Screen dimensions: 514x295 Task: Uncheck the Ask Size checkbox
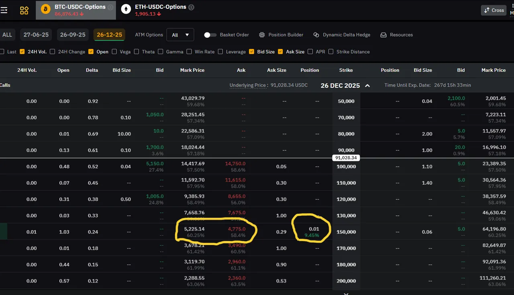coord(280,52)
